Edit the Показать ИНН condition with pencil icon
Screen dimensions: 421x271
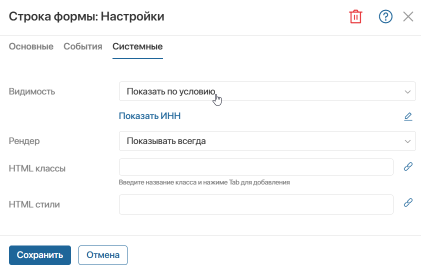(408, 116)
